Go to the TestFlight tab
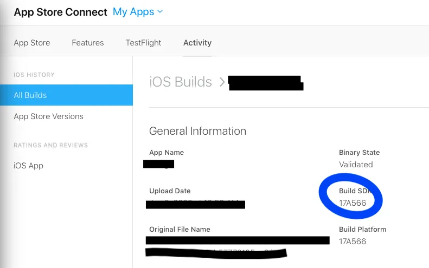 (x=143, y=43)
